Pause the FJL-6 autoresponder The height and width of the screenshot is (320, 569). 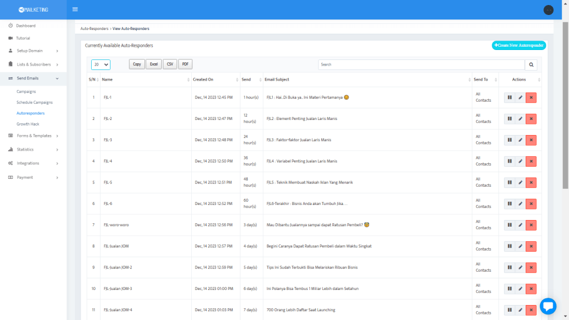coord(510,203)
